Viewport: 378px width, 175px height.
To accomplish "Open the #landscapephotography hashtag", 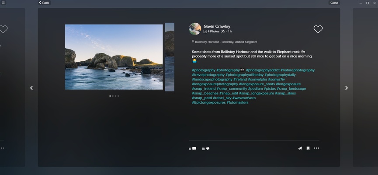I will 212,80.
